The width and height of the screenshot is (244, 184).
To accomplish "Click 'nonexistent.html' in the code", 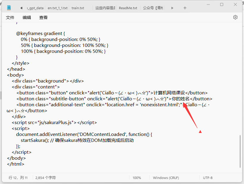I will [159, 105].
